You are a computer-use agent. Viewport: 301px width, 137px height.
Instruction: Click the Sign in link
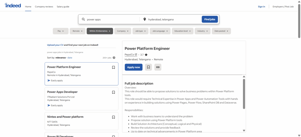click(261, 6)
